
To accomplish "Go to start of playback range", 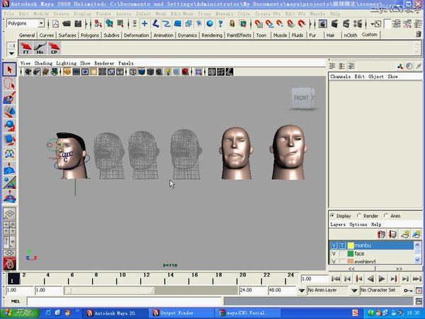I will (x=336, y=279).
